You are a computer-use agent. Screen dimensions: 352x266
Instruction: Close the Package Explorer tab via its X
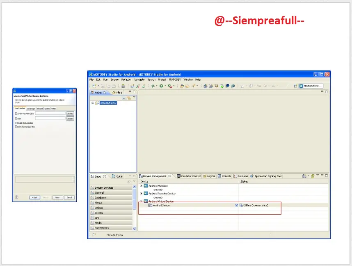pyautogui.click(x=105, y=93)
